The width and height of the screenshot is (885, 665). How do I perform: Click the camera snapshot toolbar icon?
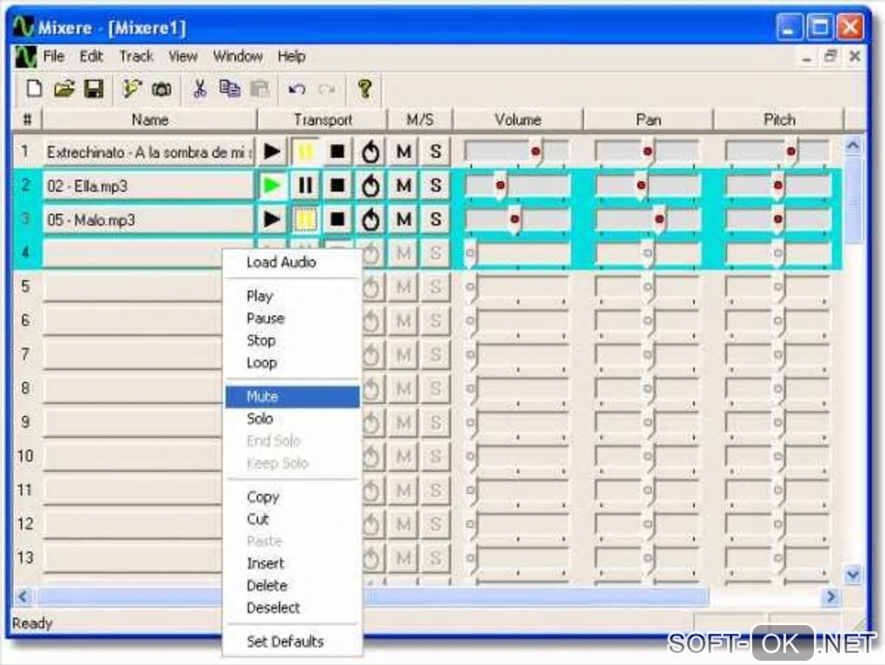pyautogui.click(x=162, y=89)
